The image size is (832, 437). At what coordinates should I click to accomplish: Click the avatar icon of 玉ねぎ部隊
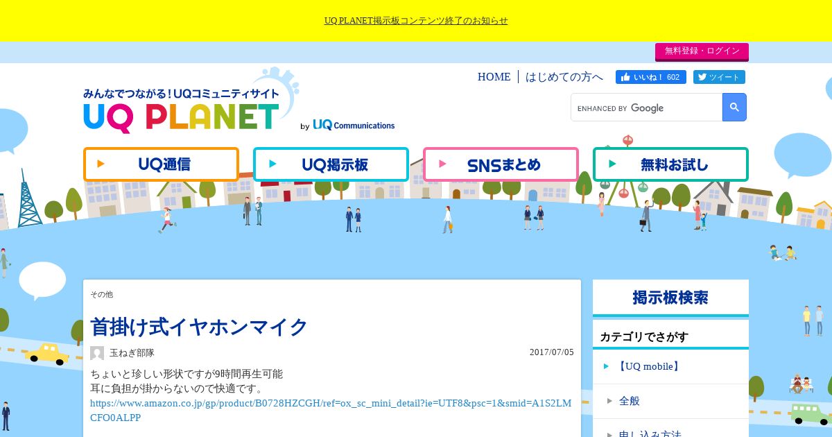[x=97, y=353]
